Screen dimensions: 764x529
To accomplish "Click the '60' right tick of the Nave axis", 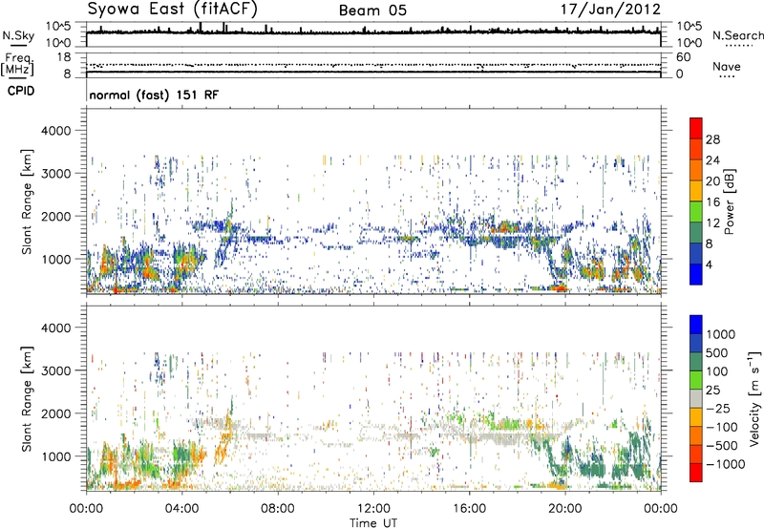I will coord(683,57).
